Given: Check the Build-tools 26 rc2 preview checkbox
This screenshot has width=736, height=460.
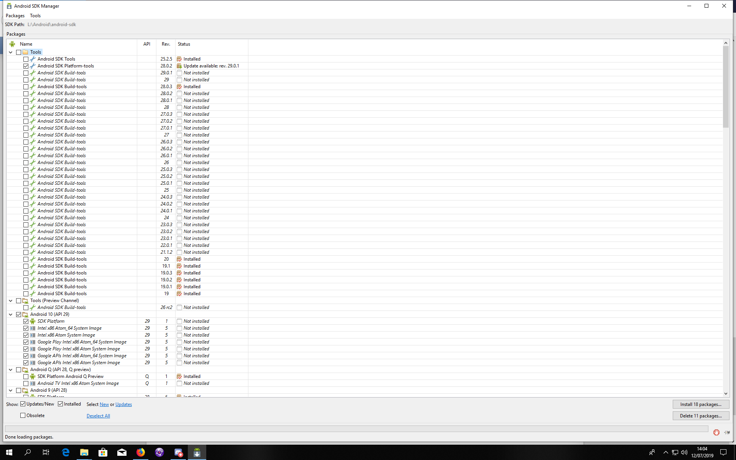Looking at the screenshot, I should pos(26,307).
